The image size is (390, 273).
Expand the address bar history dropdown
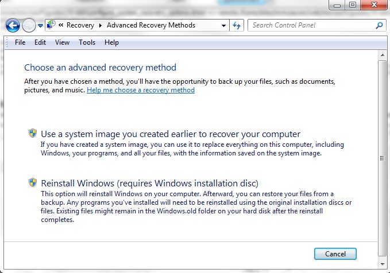coord(223,25)
